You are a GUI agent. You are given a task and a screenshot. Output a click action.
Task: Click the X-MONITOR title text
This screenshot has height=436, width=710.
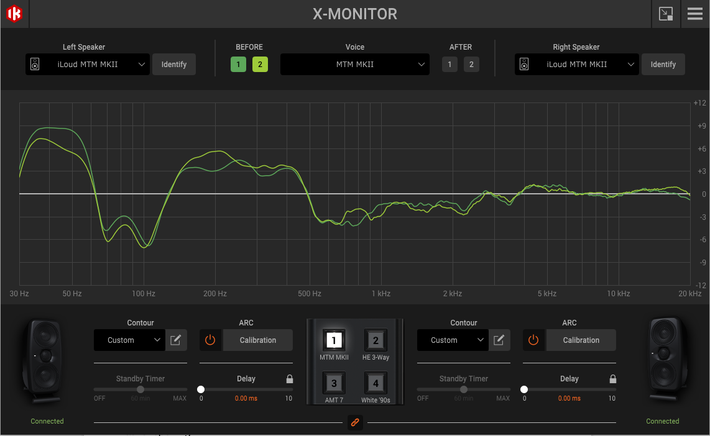click(355, 14)
